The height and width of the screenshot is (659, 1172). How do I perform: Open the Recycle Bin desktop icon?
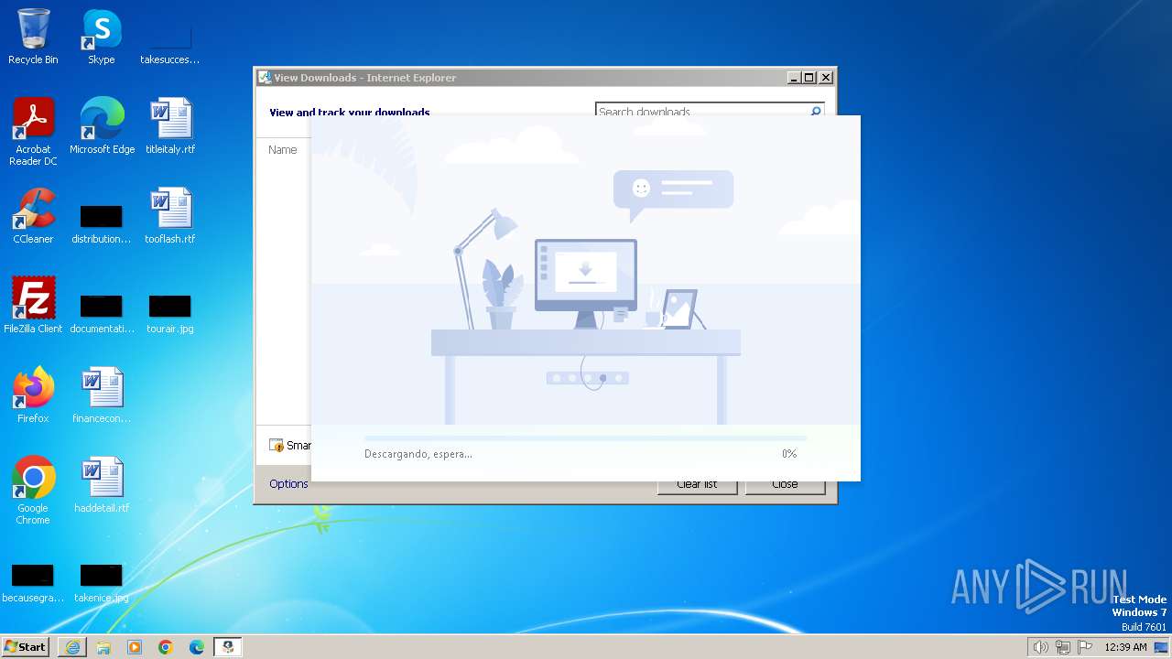point(33,37)
